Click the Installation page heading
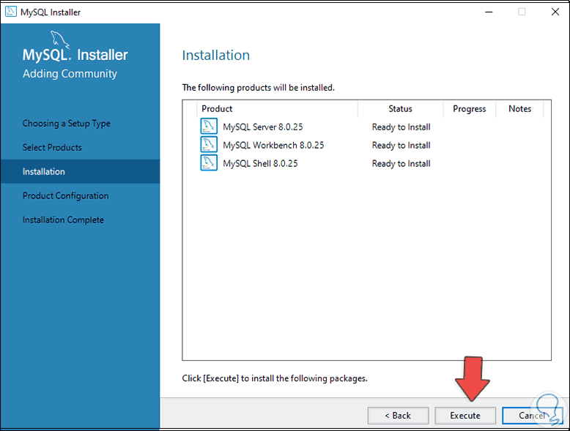 pos(216,55)
